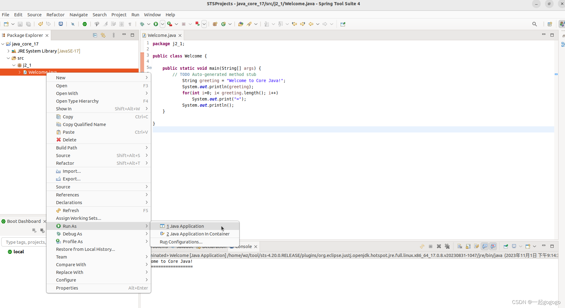The image size is (565, 308).
Task: Pin the Console view
Action: click(506, 246)
